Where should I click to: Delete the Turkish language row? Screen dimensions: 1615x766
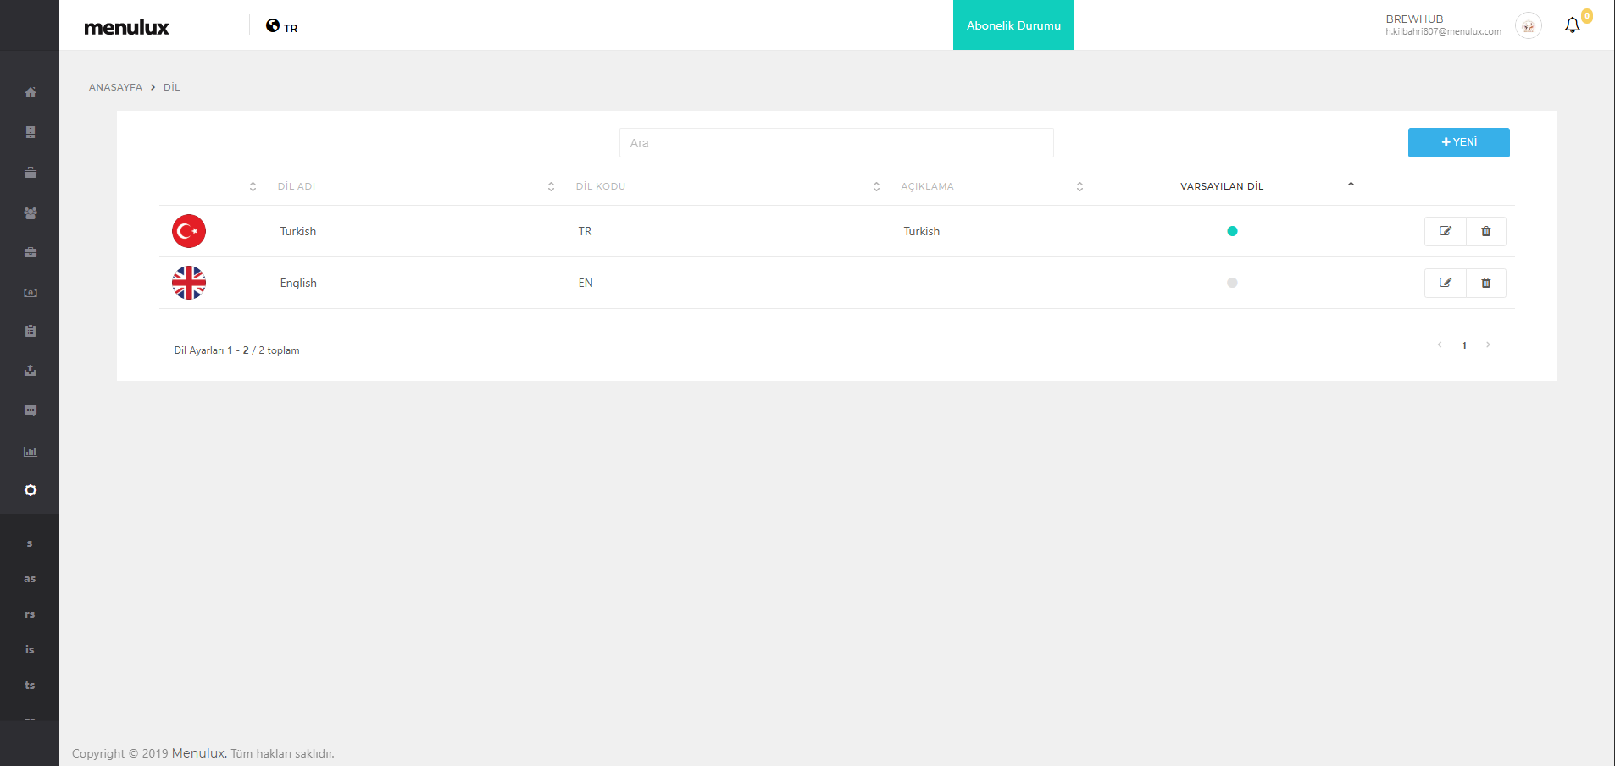1485,231
